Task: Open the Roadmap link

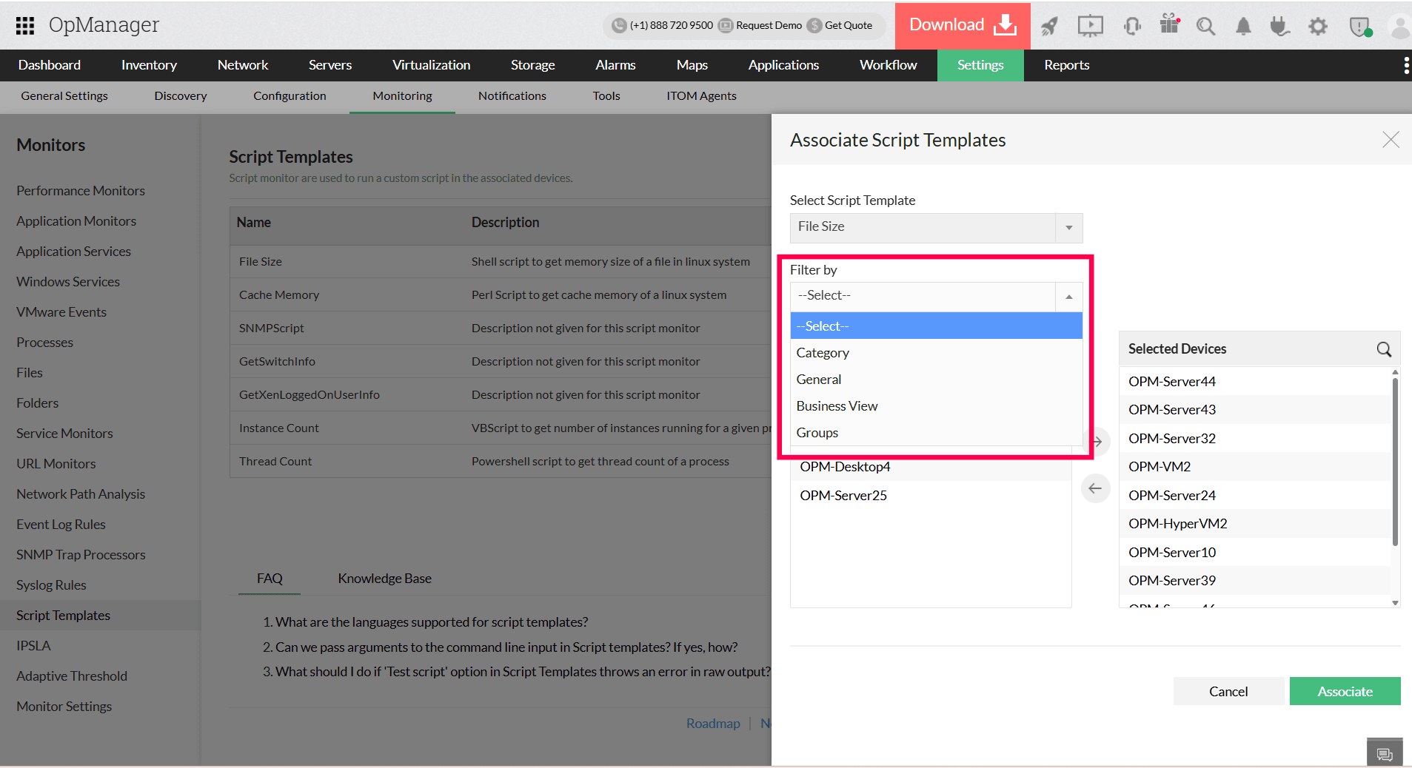Action: coord(713,724)
